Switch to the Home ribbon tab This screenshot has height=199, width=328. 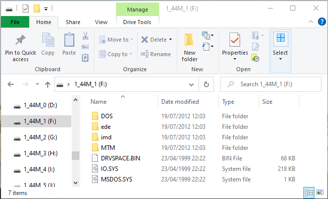click(44, 22)
